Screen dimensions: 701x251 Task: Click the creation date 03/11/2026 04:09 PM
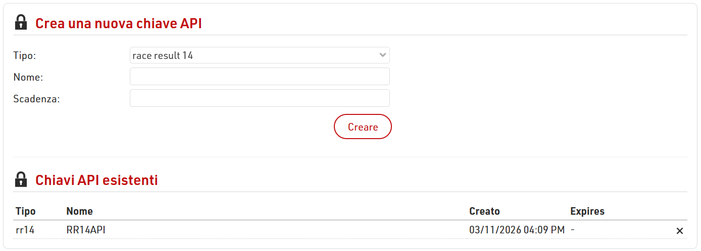517,230
